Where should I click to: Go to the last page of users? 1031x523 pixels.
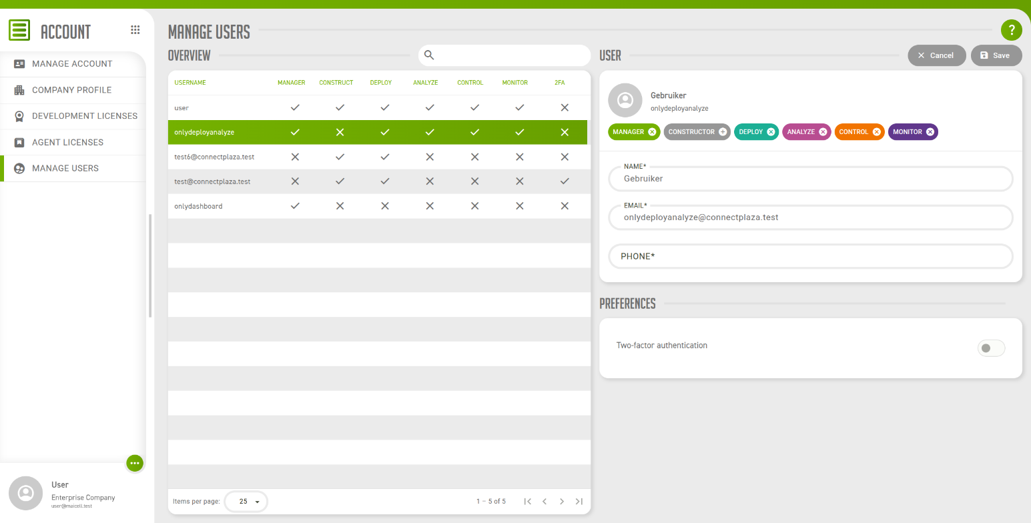point(579,501)
